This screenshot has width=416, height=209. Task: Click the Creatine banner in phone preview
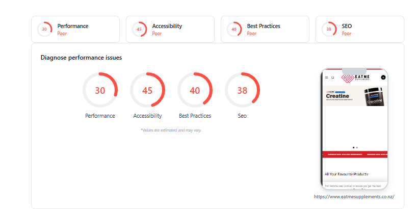[x=355, y=96]
